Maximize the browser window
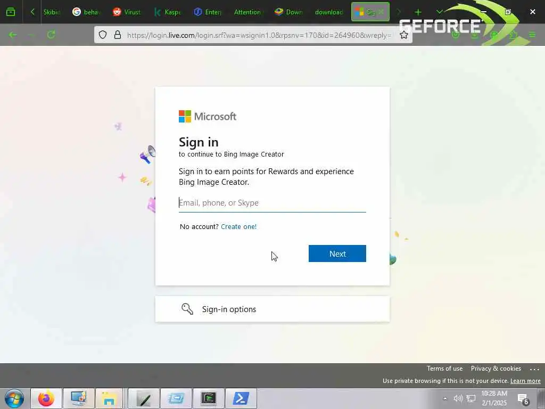This screenshot has height=409, width=545. (x=508, y=12)
